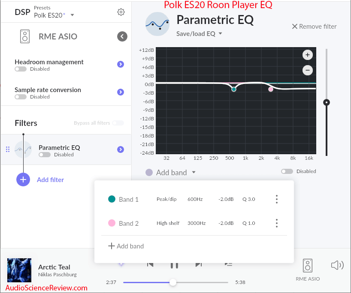
Task: Select the Band 1 row label
Action: pyautogui.click(x=128, y=199)
